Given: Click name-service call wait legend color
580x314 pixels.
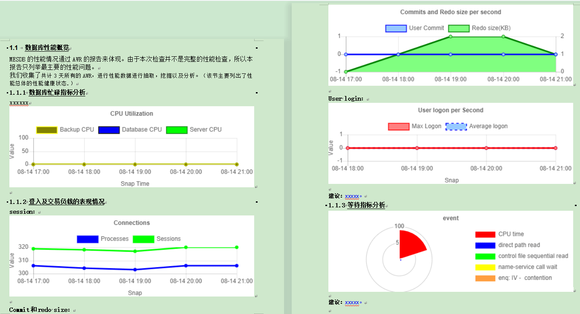Looking at the screenshot, I should [x=485, y=267].
